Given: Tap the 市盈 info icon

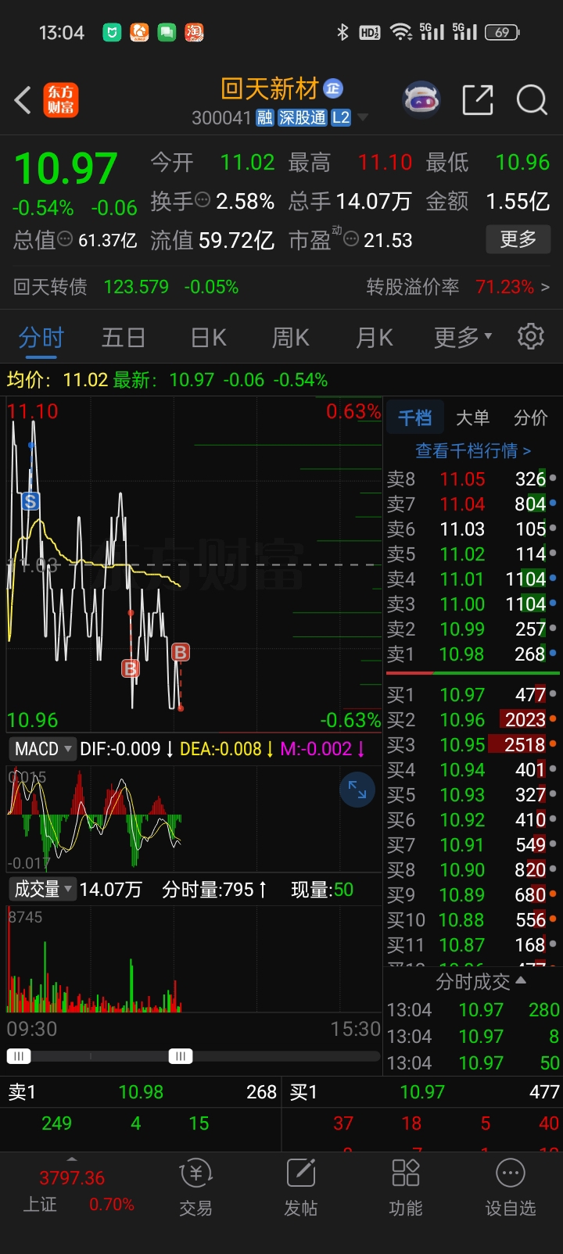Looking at the screenshot, I should pos(351,239).
